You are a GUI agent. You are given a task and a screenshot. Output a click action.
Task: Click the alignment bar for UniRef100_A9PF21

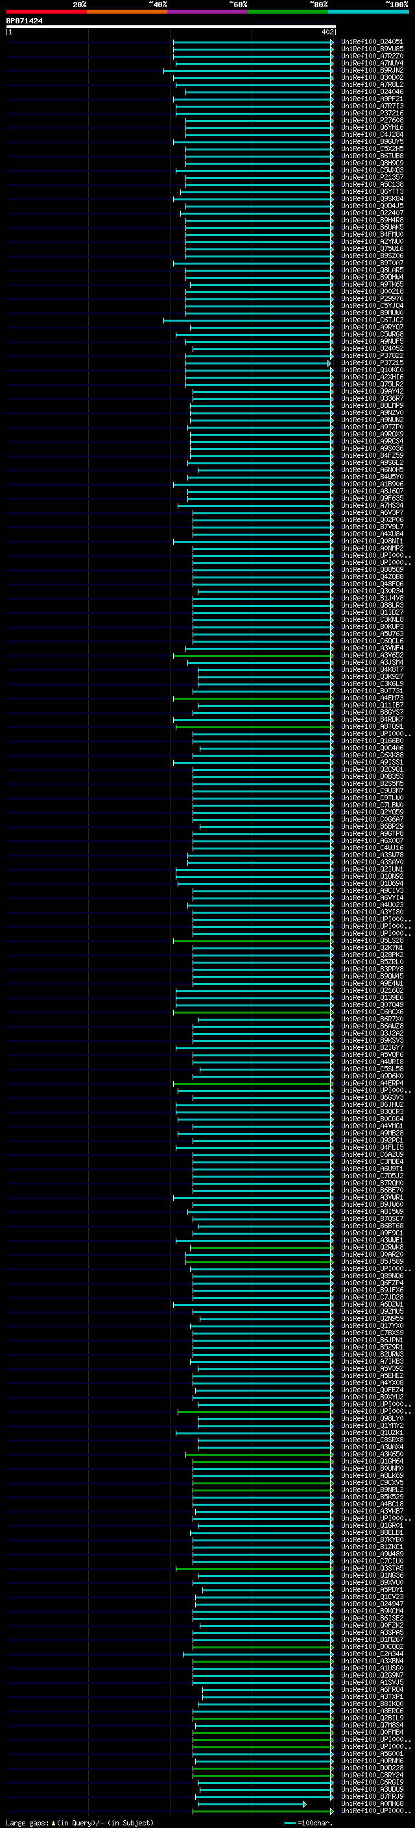(x=254, y=99)
